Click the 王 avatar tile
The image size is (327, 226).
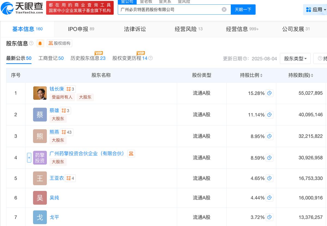pos(40,178)
